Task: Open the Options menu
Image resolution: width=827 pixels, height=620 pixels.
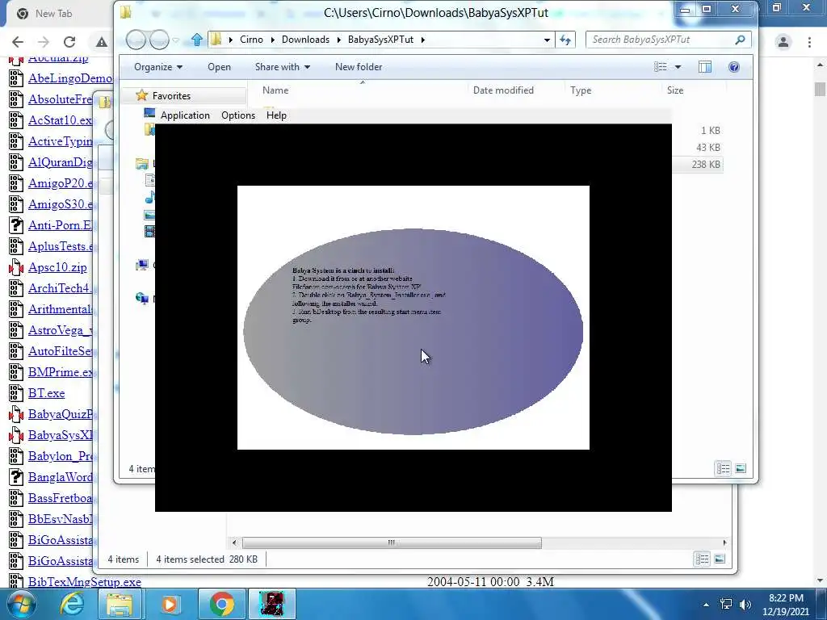Action: click(238, 115)
